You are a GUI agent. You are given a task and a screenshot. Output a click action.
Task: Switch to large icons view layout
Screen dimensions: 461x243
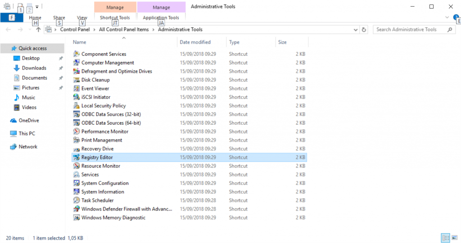[455, 238]
